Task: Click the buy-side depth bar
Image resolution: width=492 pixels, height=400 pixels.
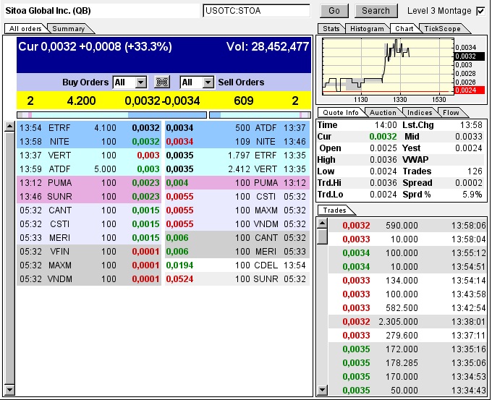Action: click(111, 114)
